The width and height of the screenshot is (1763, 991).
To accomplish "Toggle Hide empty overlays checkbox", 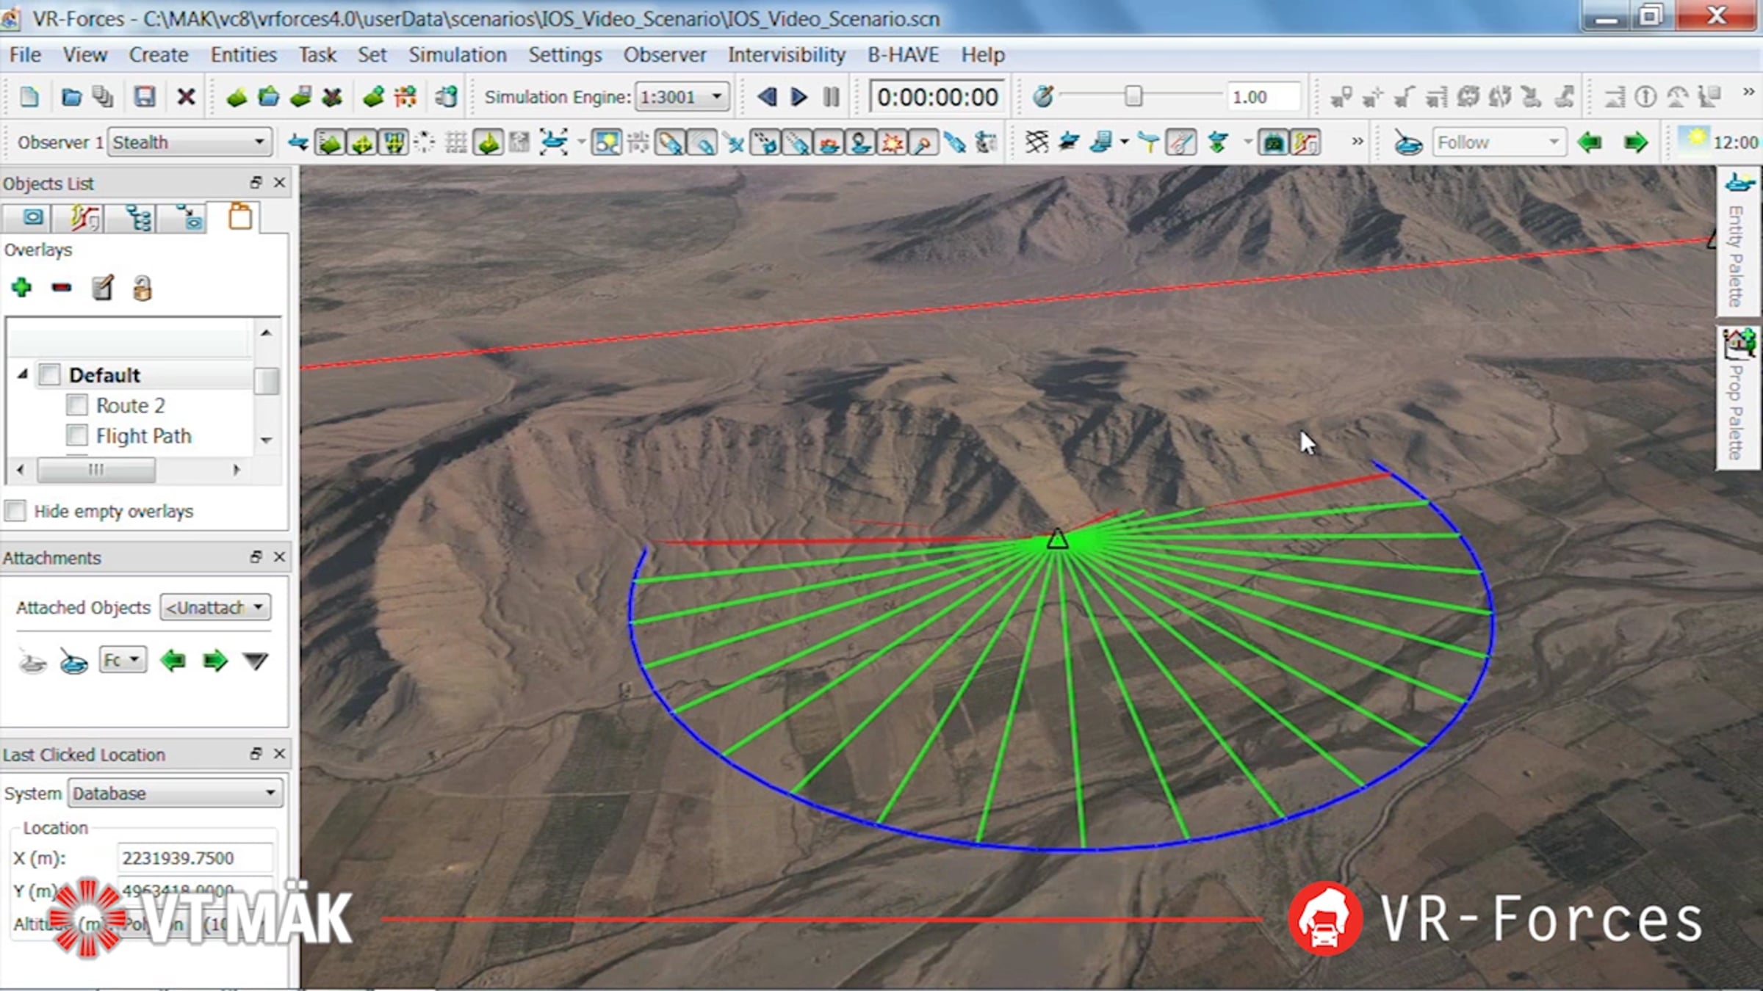I will 15,511.
